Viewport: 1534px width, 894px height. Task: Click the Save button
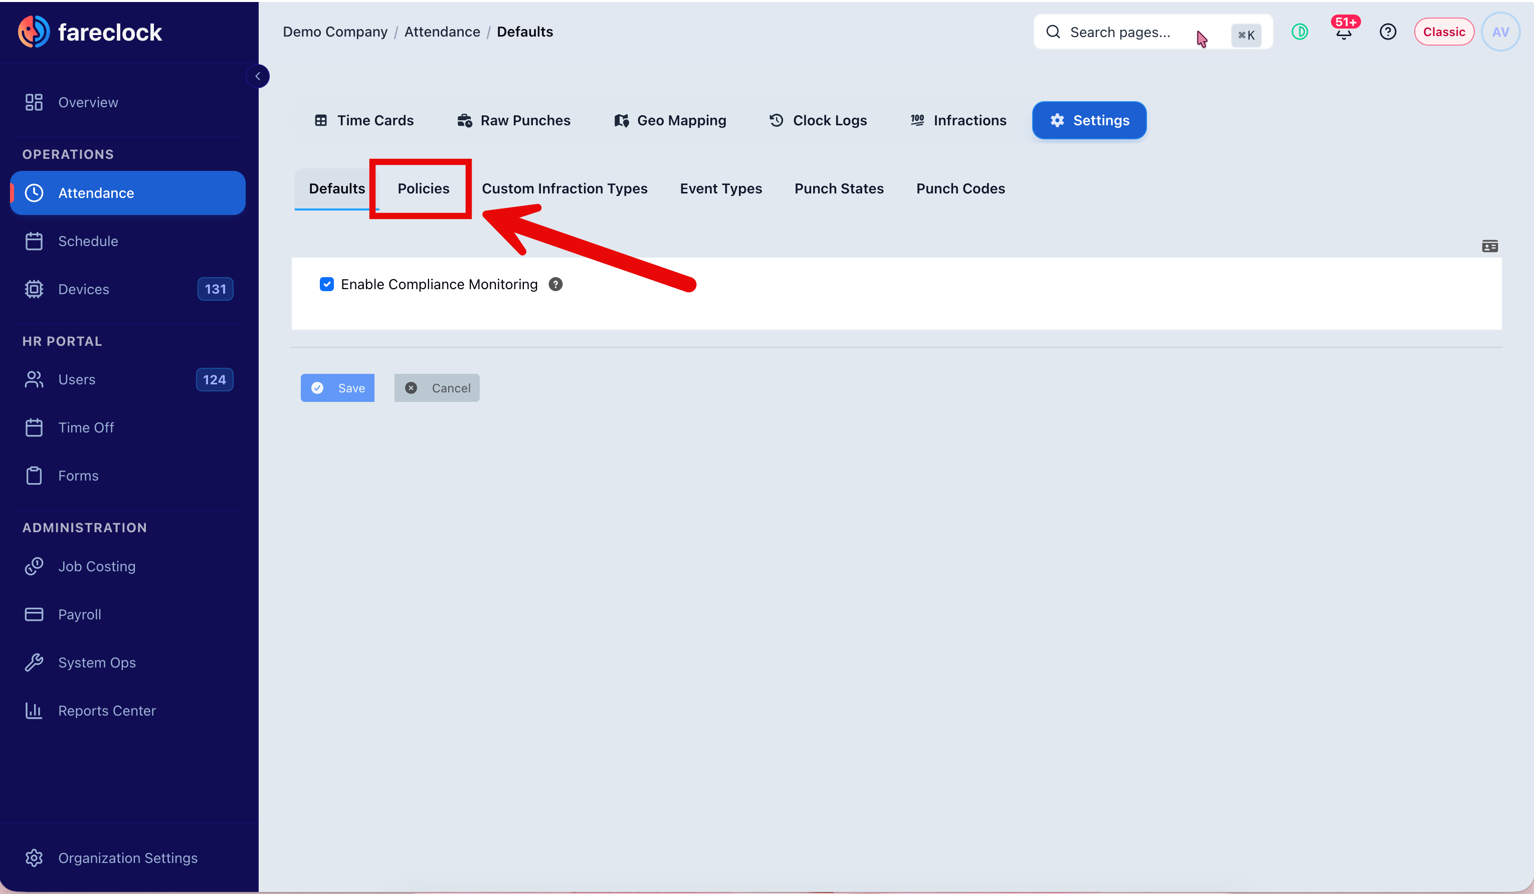point(337,388)
